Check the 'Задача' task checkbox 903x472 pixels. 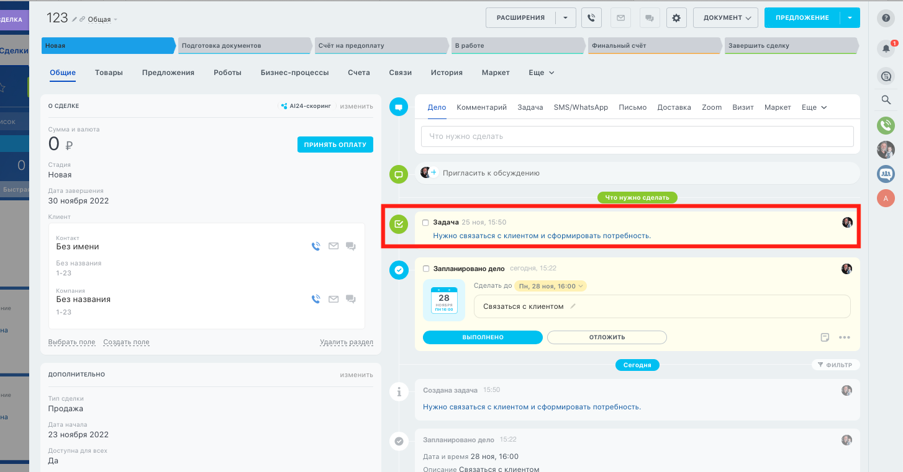(x=425, y=223)
